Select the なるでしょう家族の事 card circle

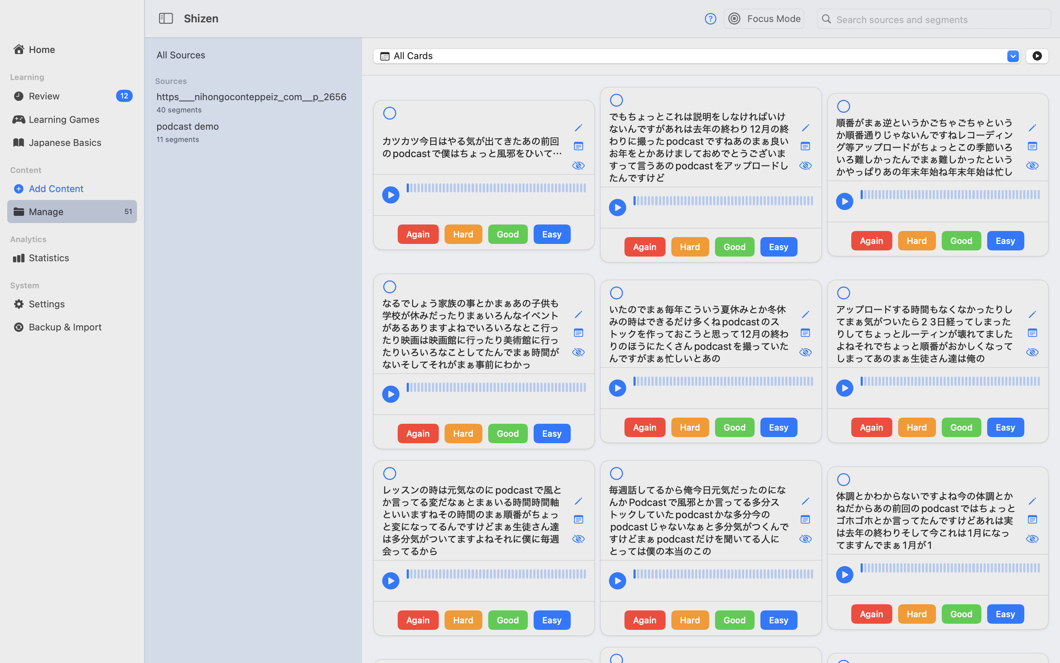[390, 287]
